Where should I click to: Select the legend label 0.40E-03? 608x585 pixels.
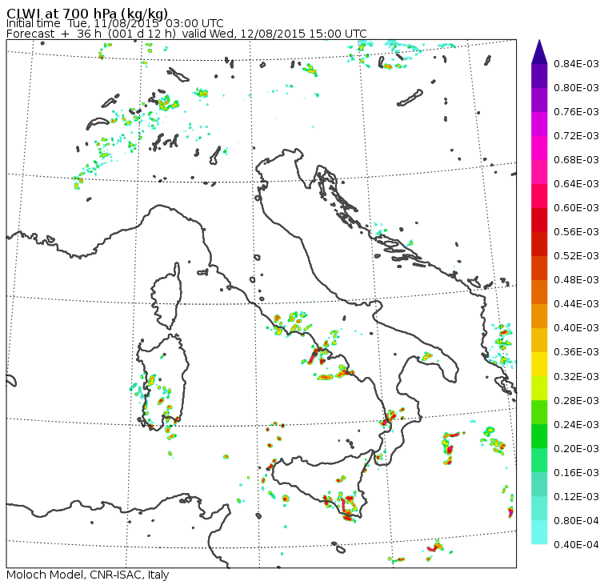[576, 328]
